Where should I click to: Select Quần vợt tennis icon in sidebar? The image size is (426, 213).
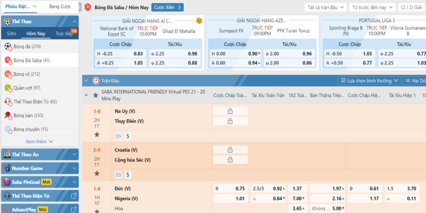(9, 88)
